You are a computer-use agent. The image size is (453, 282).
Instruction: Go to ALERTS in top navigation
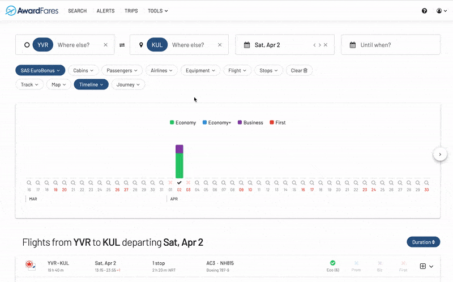click(x=105, y=11)
